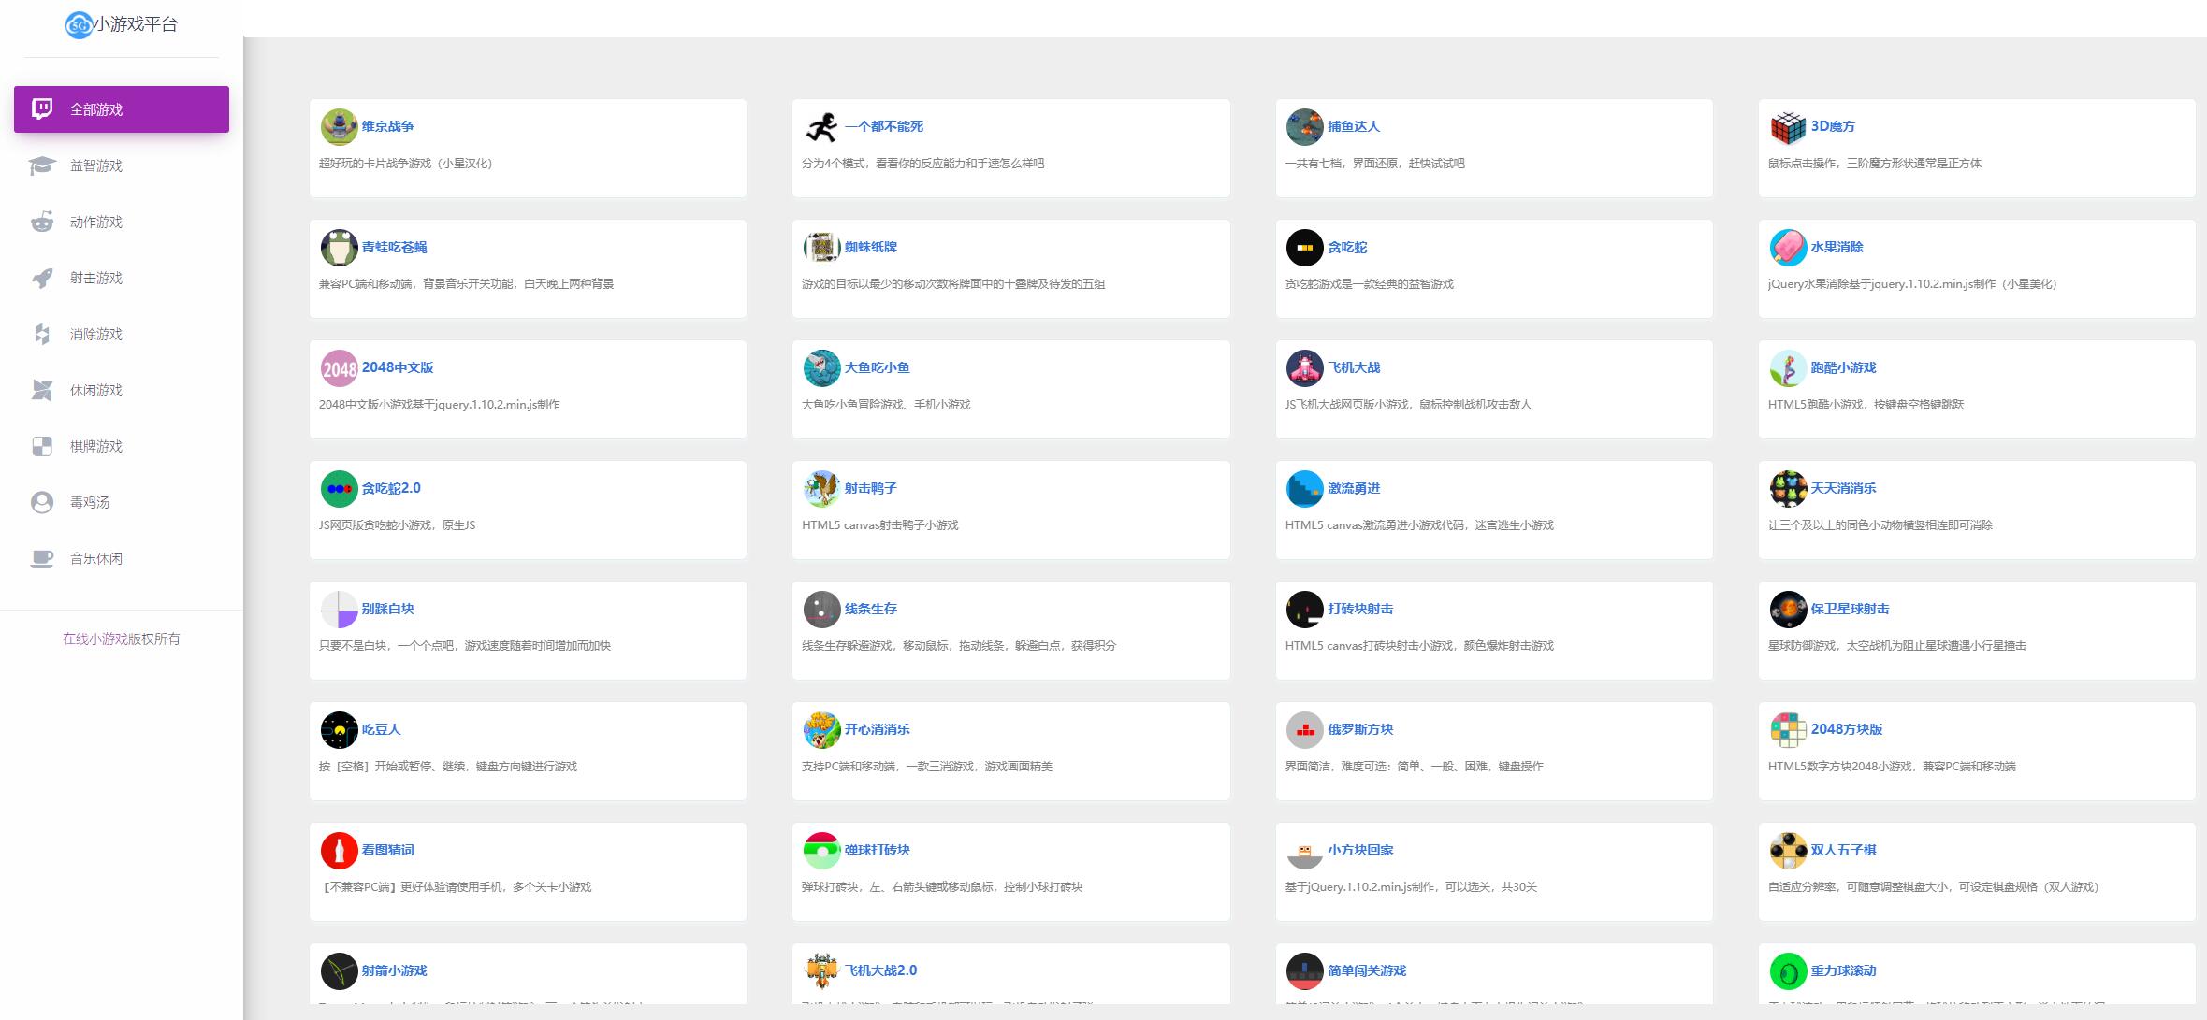Image resolution: width=2207 pixels, height=1020 pixels.
Task: Open the 音乐休闲 menu item
Action: pyautogui.click(x=96, y=558)
